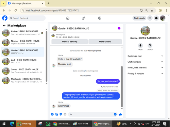Choose a sticker icon in composer
Image resolution: width=170 pixels, height=127 pixels.
61,114
